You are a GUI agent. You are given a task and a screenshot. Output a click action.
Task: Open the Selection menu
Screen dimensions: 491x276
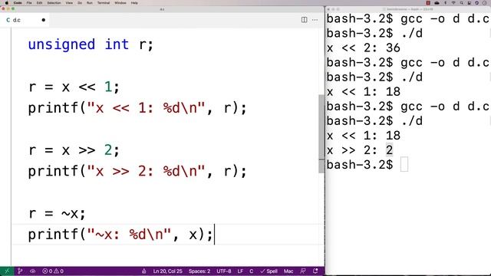[x=54, y=3]
